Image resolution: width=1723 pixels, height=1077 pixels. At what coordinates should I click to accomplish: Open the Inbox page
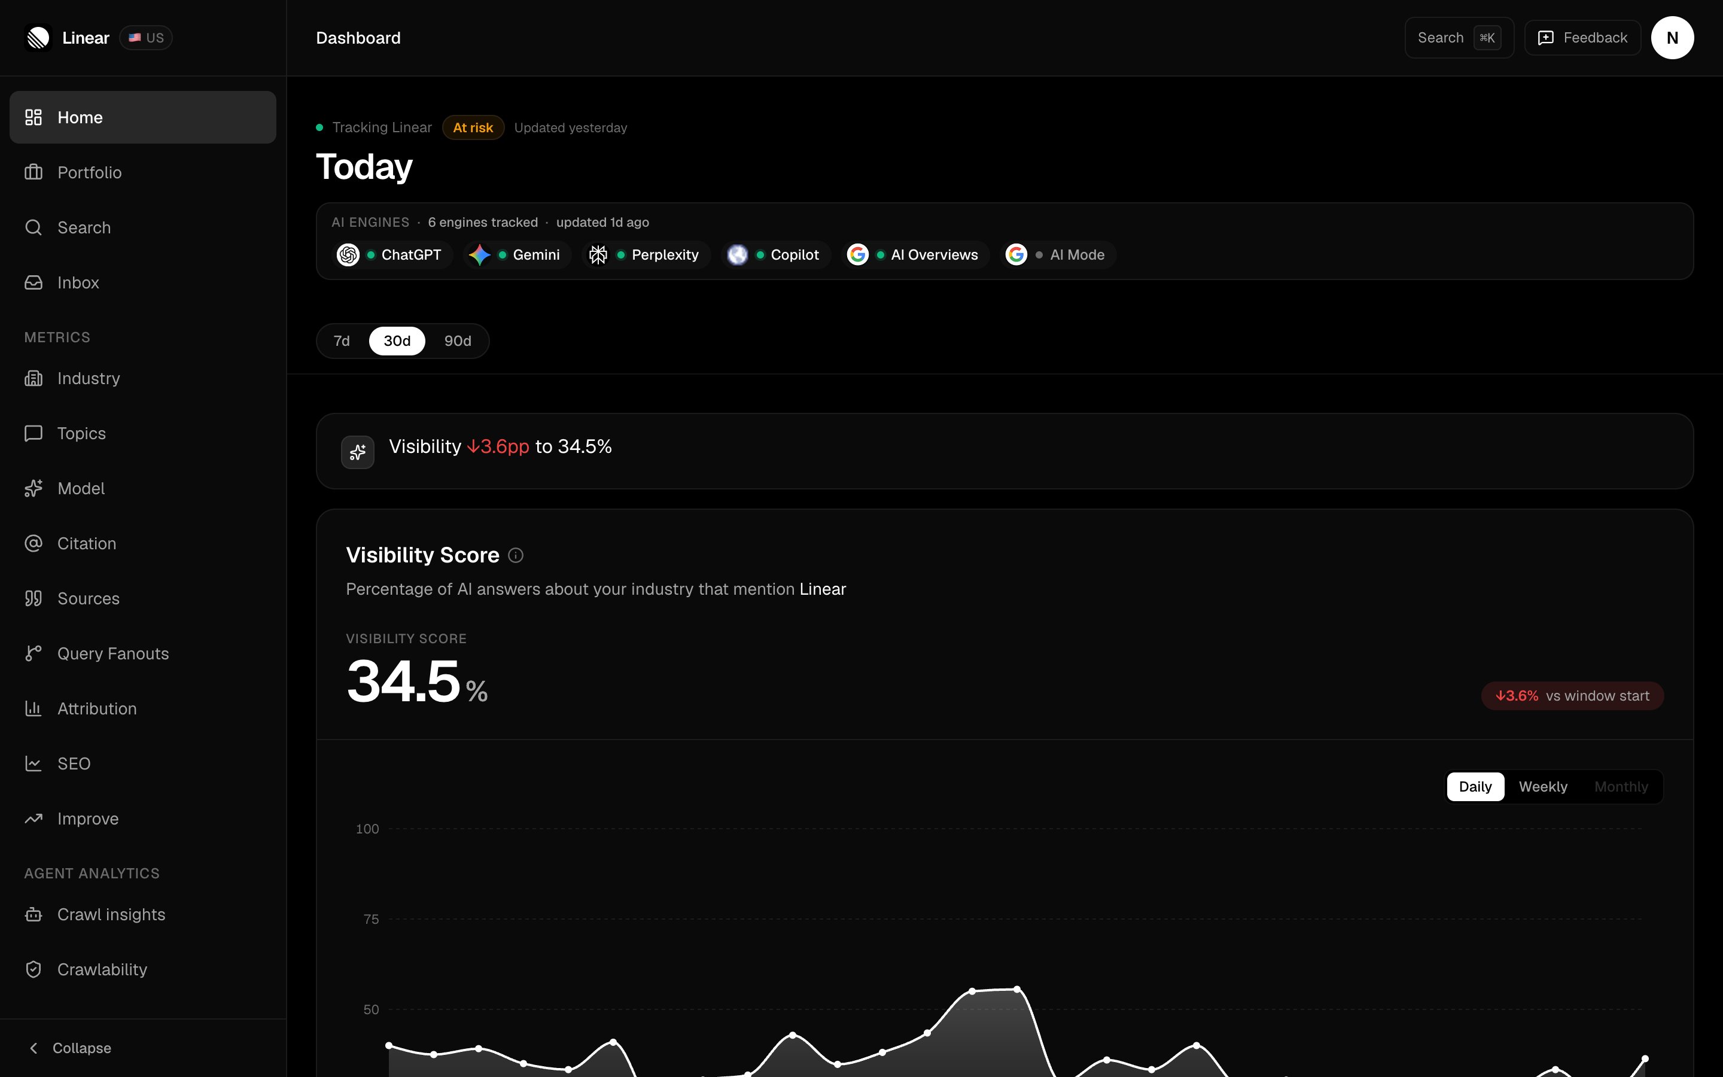143,282
